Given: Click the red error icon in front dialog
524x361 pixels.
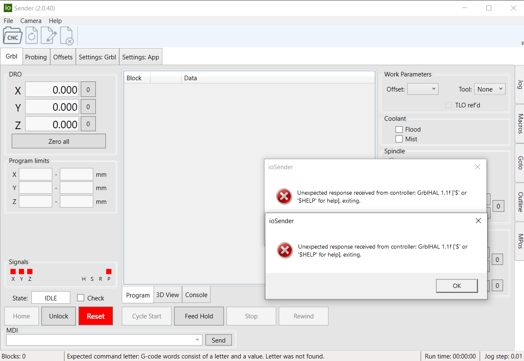Looking at the screenshot, I should pos(285,250).
